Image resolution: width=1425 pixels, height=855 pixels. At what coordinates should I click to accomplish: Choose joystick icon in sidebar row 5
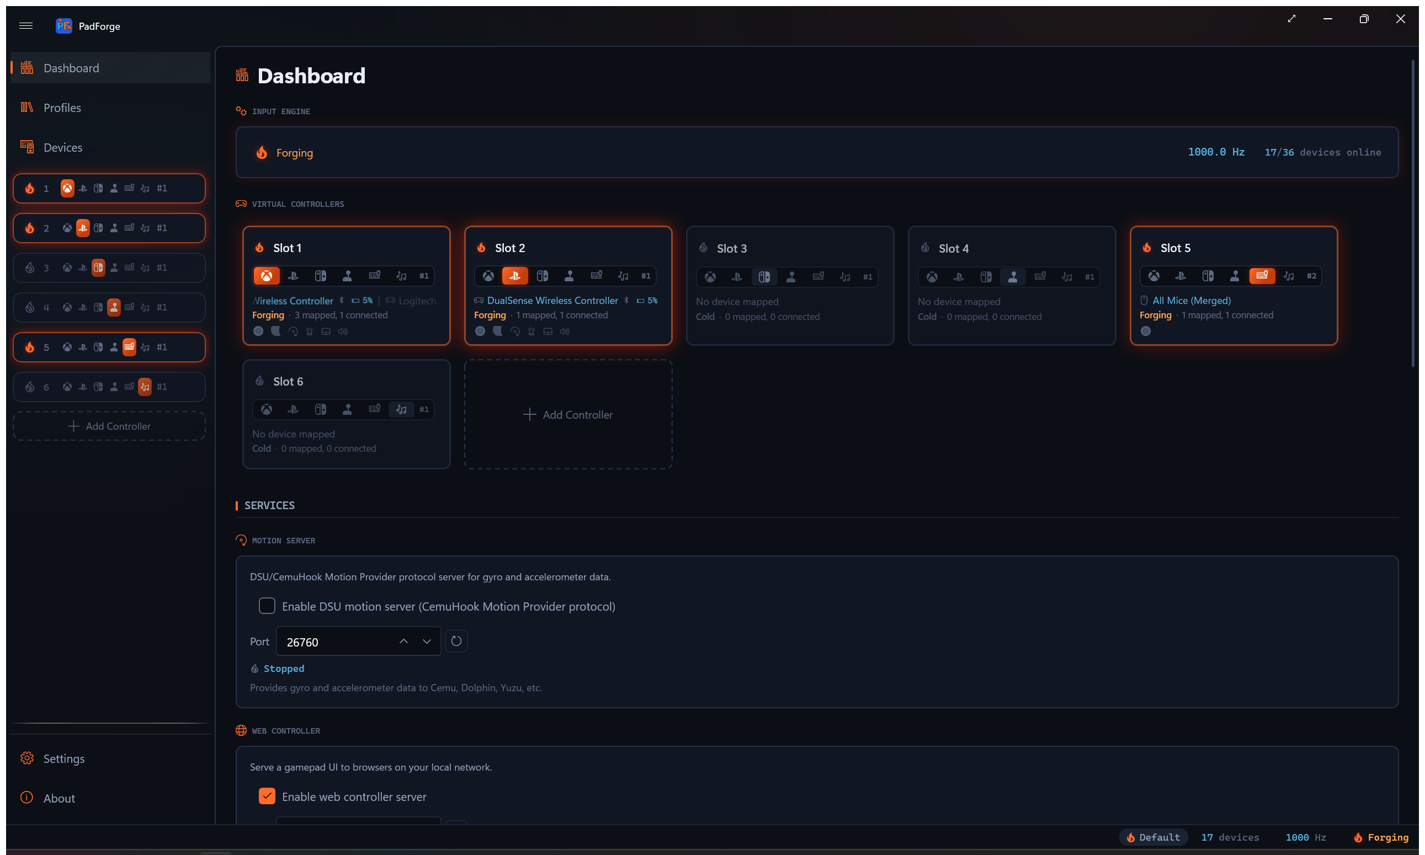pyautogui.click(x=114, y=348)
